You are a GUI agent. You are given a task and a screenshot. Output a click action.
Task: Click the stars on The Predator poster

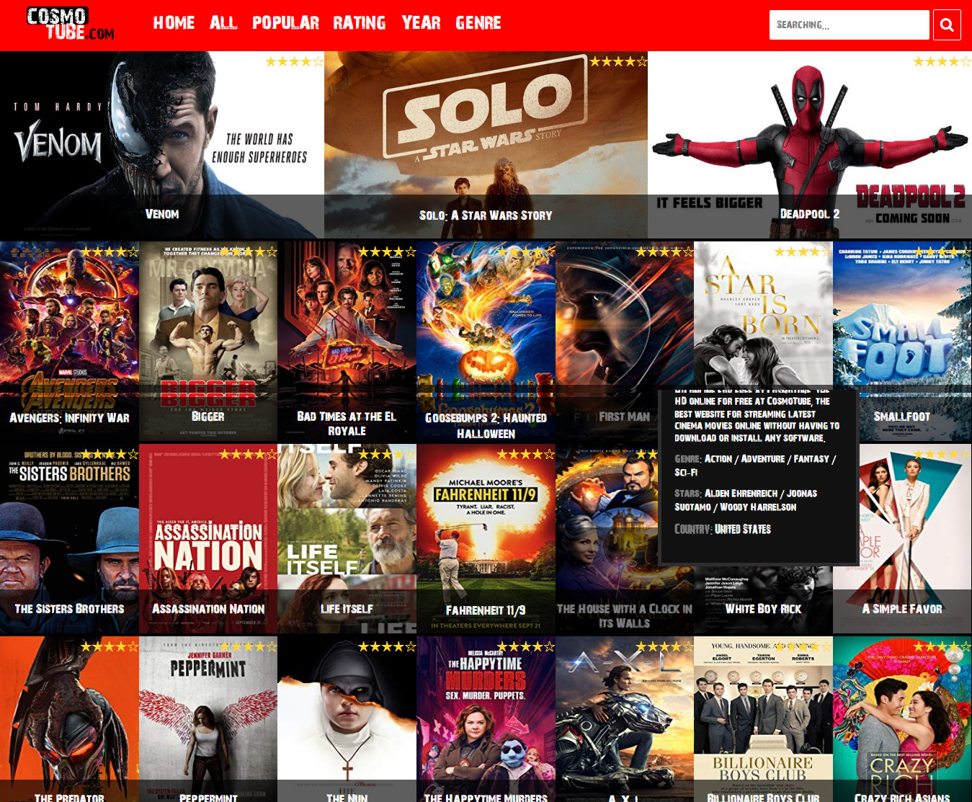[x=110, y=647]
